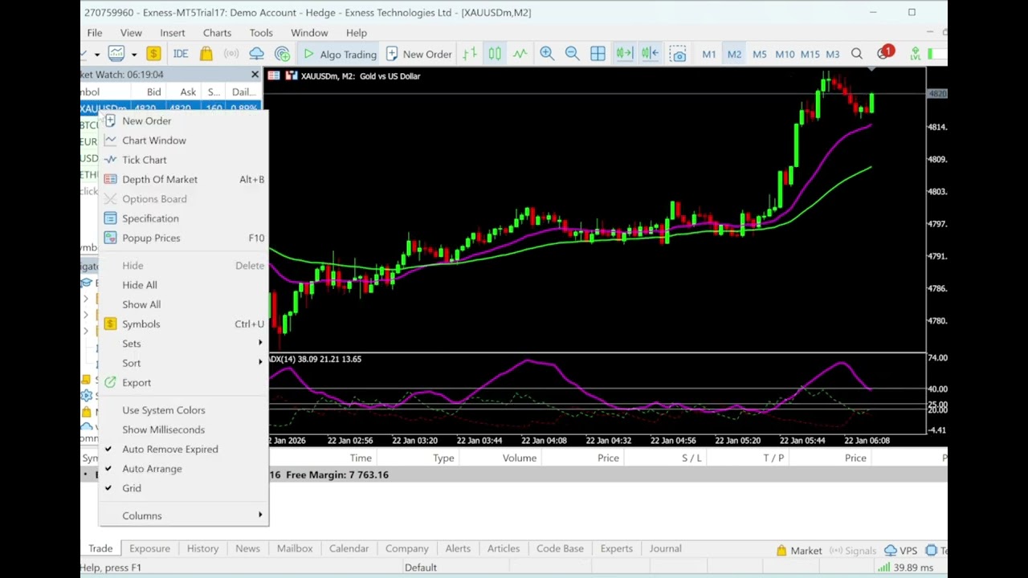The image size is (1028, 578).
Task: Switch chart to candlestick style
Action: point(495,54)
